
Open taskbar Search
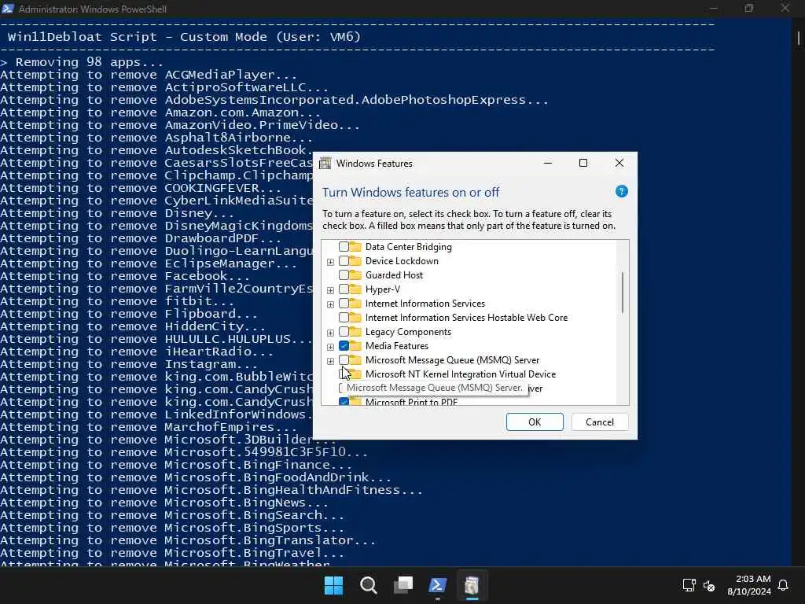[368, 585]
